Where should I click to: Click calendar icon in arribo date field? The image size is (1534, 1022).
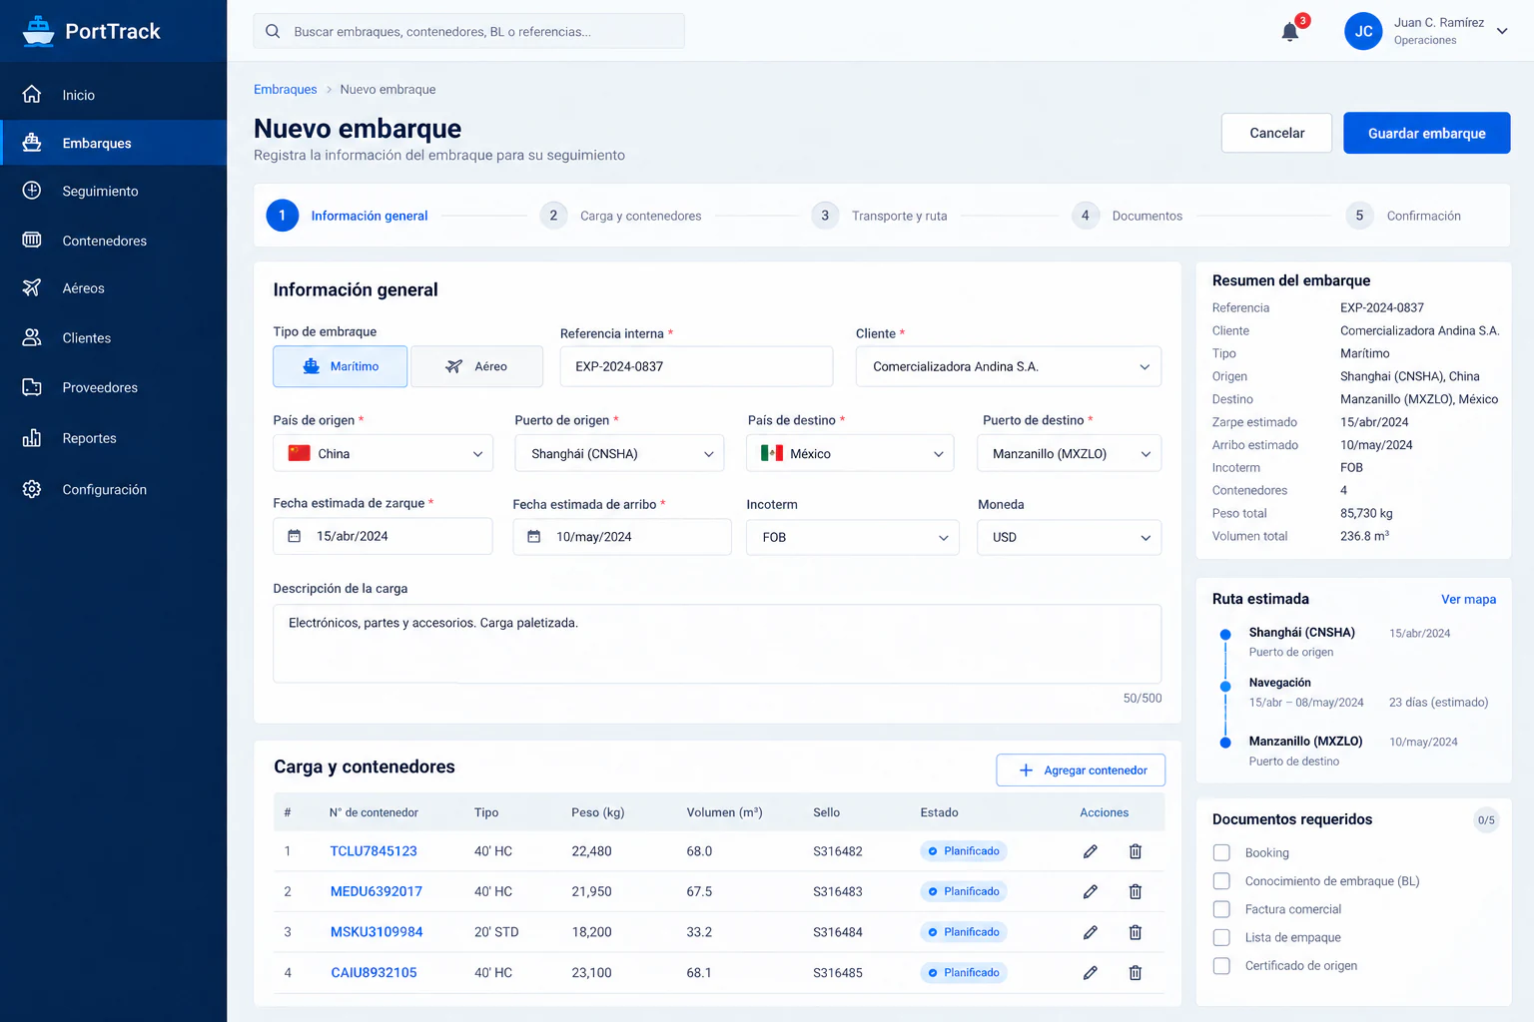pos(534,537)
